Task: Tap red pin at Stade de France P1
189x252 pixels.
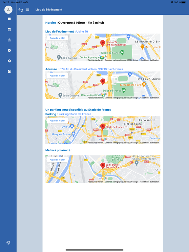Action: (x=103, y=127)
